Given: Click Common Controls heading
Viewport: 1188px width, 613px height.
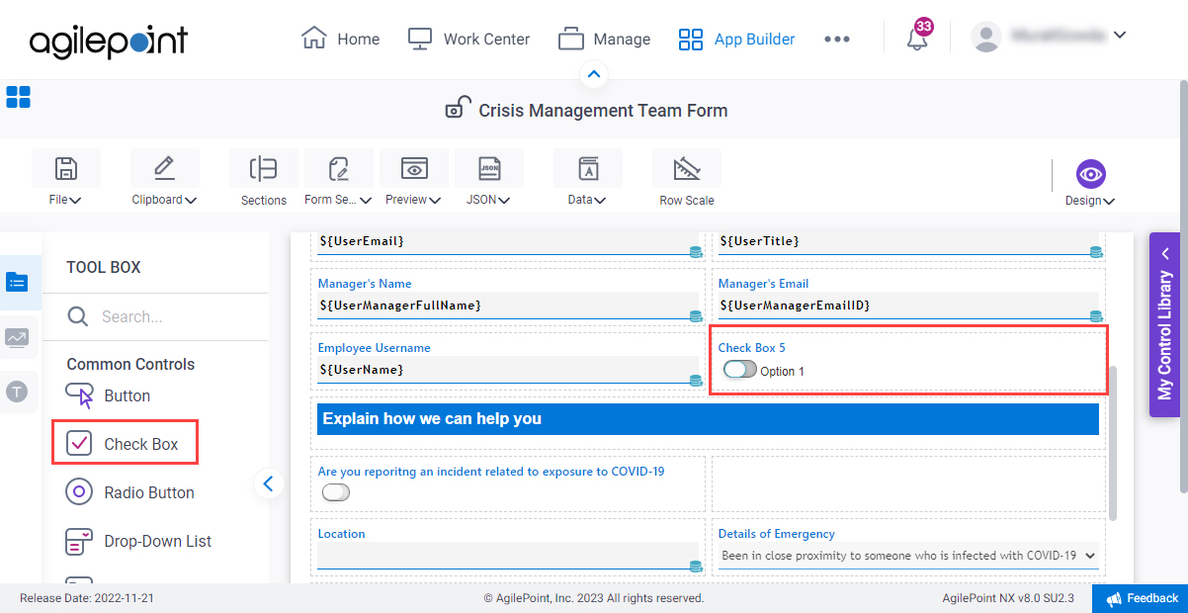Looking at the screenshot, I should click(130, 364).
